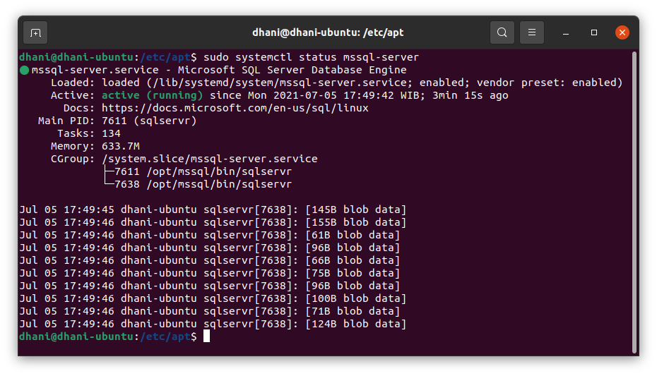Minimize the terminal window
657x376 pixels.
[x=566, y=32]
